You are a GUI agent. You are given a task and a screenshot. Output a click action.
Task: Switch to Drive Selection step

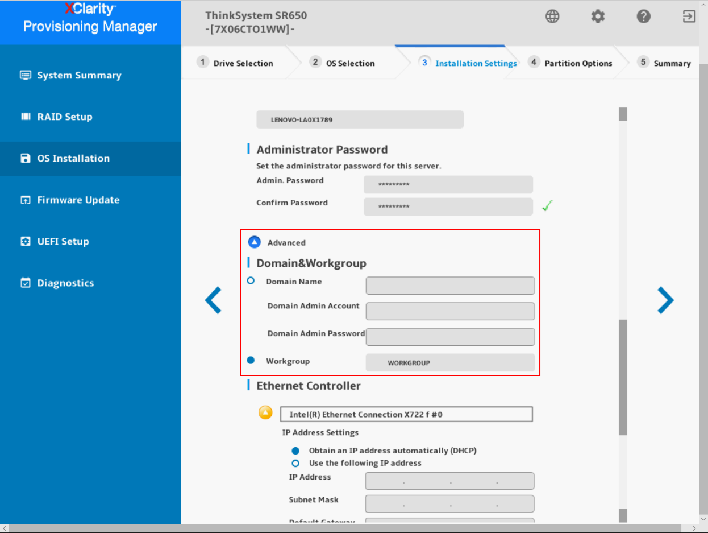(x=235, y=63)
